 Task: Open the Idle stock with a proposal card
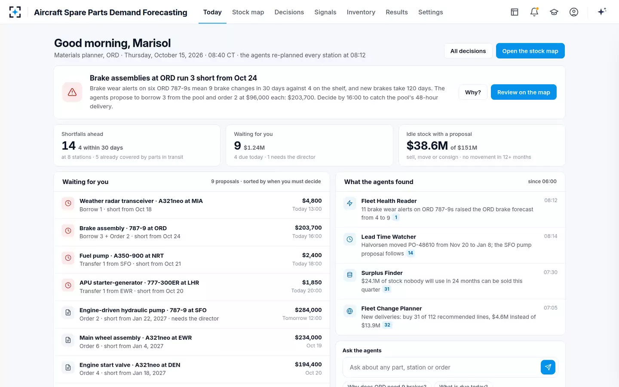point(482,145)
